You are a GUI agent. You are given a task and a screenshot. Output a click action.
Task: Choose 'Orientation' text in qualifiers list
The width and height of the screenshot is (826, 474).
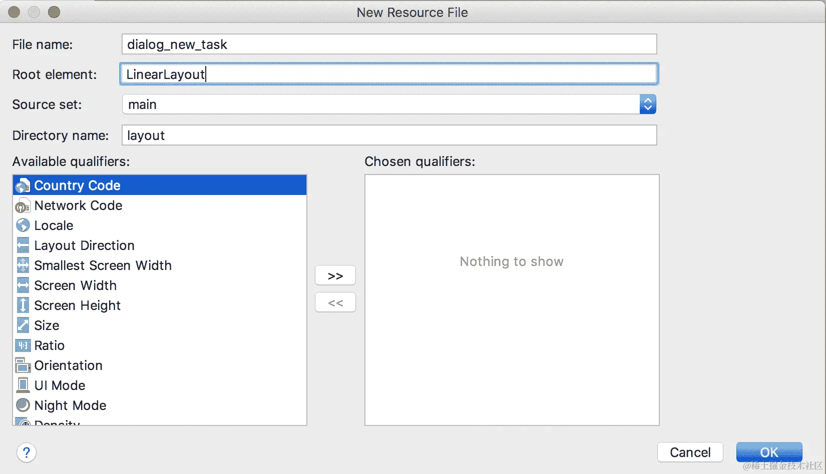tap(68, 365)
